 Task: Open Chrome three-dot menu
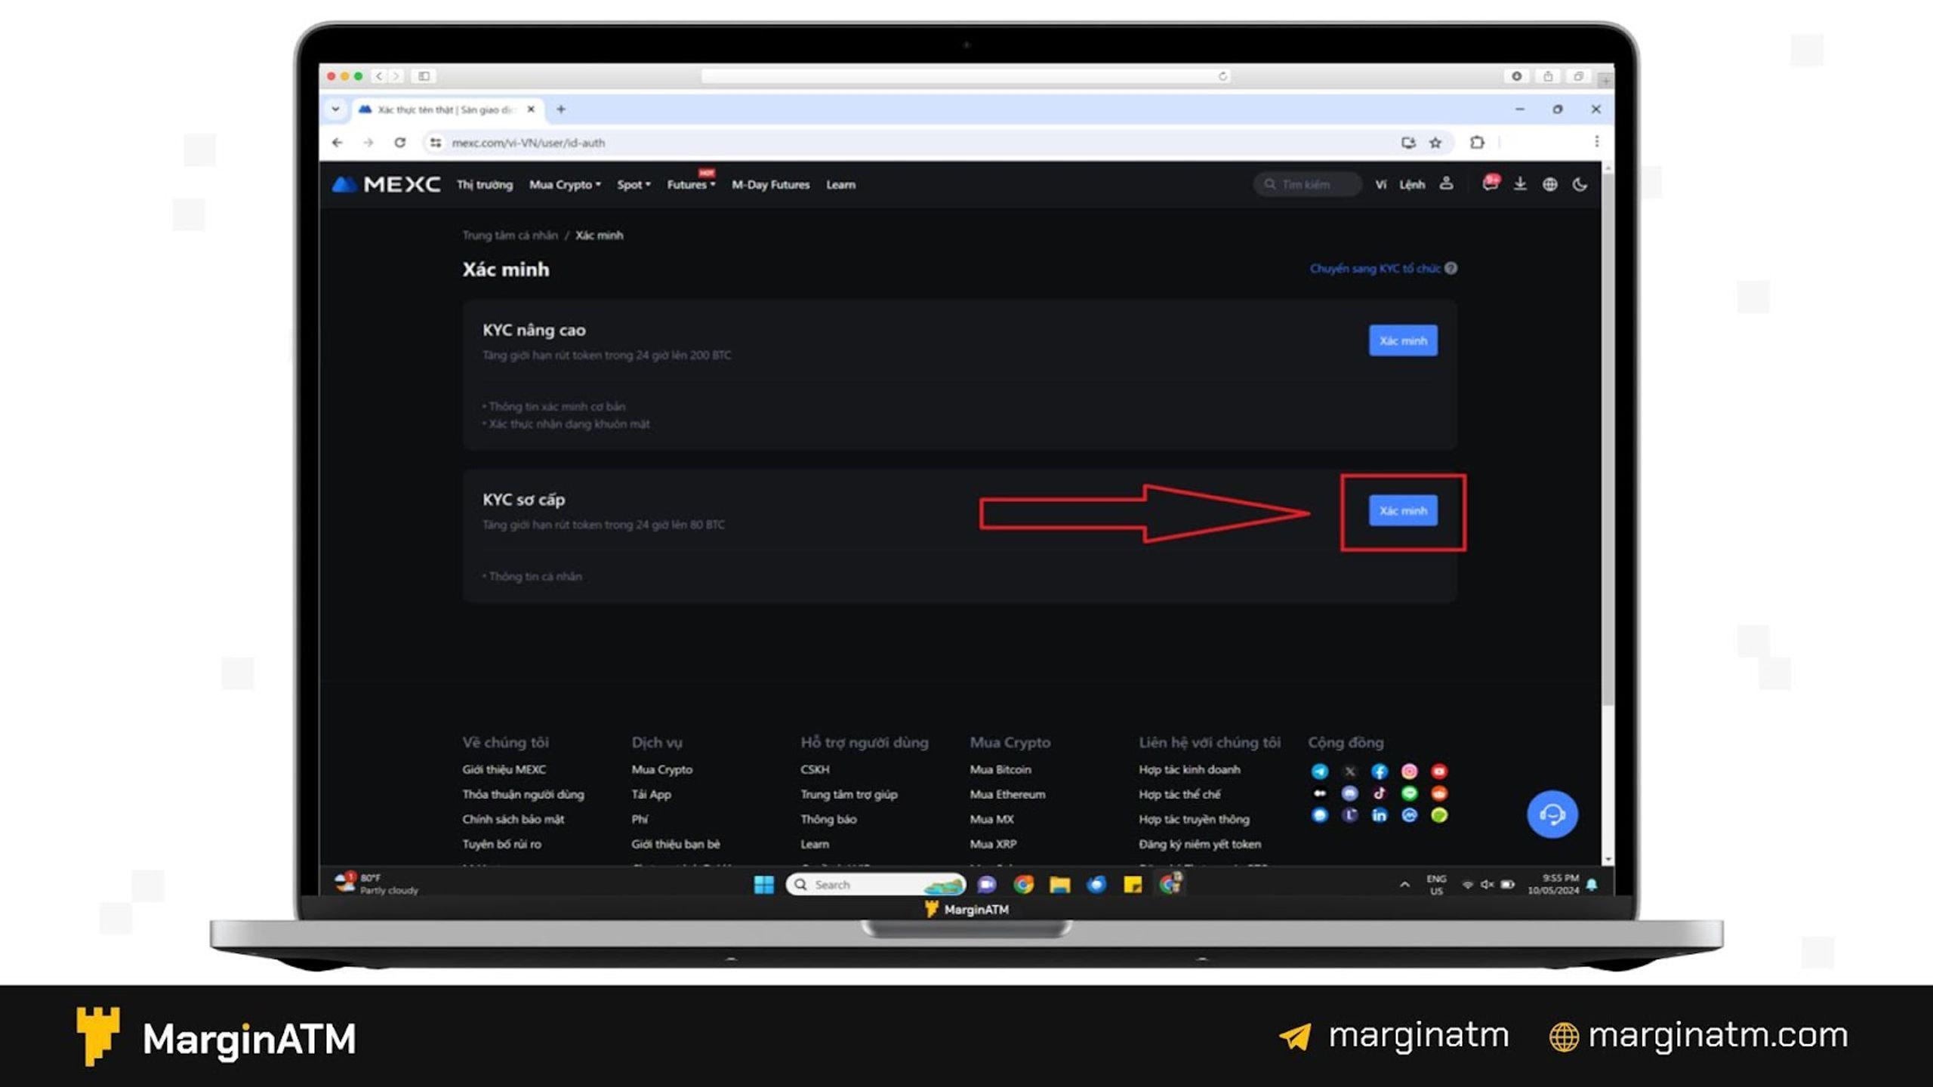point(1596,142)
